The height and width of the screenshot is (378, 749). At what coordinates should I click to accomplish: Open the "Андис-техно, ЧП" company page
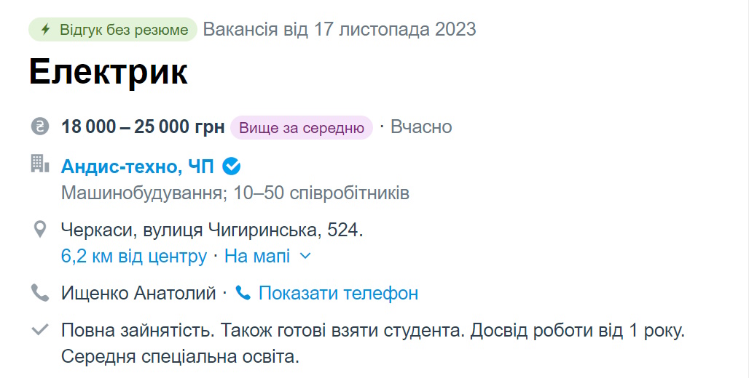point(138,166)
